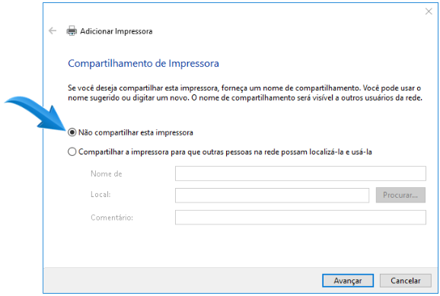Close the Adicionar Impressora dialog
Image resolution: width=440 pixels, height=296 pixels.
point(429,11)
